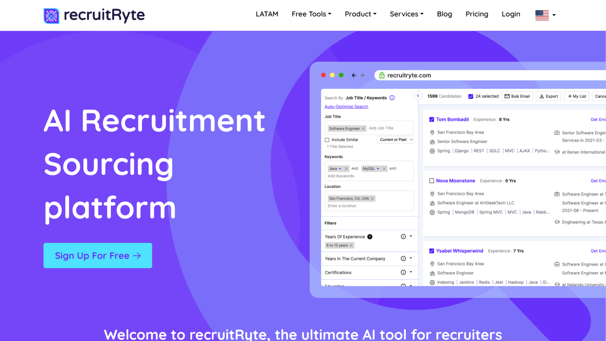
Task: Click the 'Django' skill in Tom's row
Action: click(x=462, y=151)
